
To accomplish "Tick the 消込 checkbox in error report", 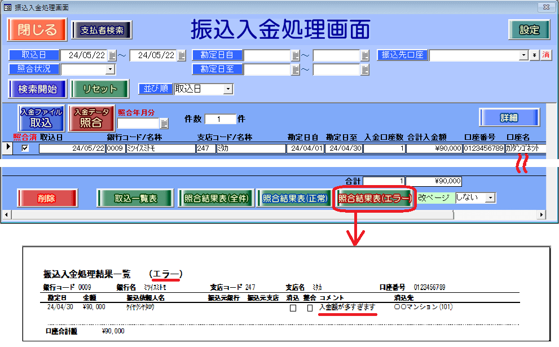I will point(293,308).
